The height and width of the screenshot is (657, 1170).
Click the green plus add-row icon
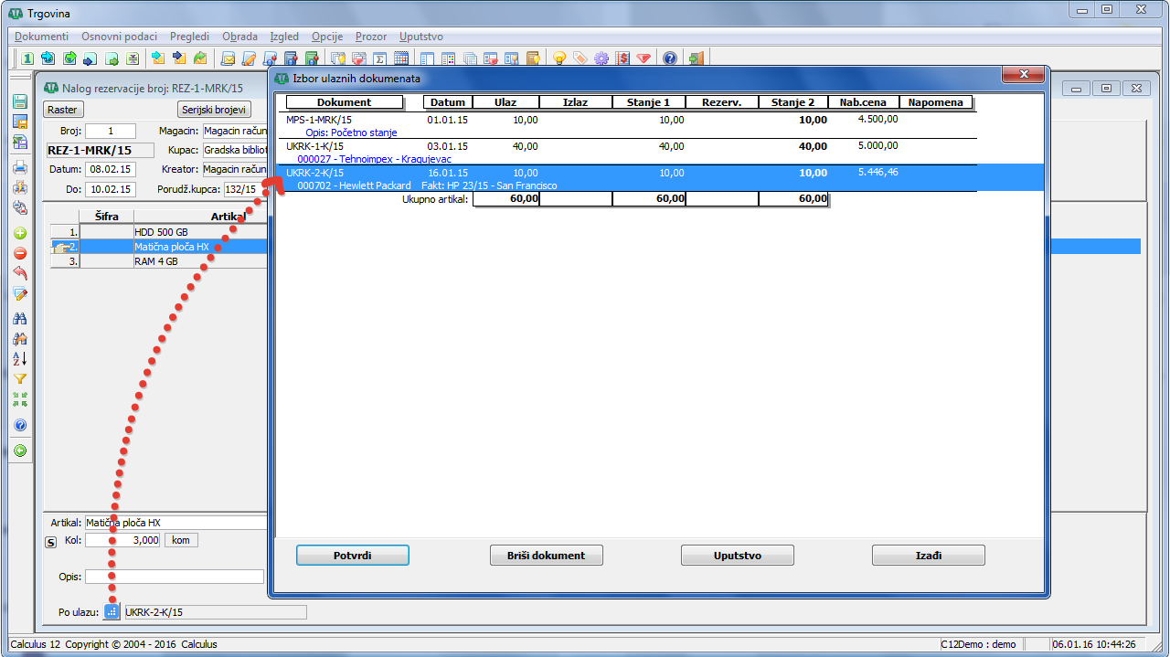[x=20, y=233]
